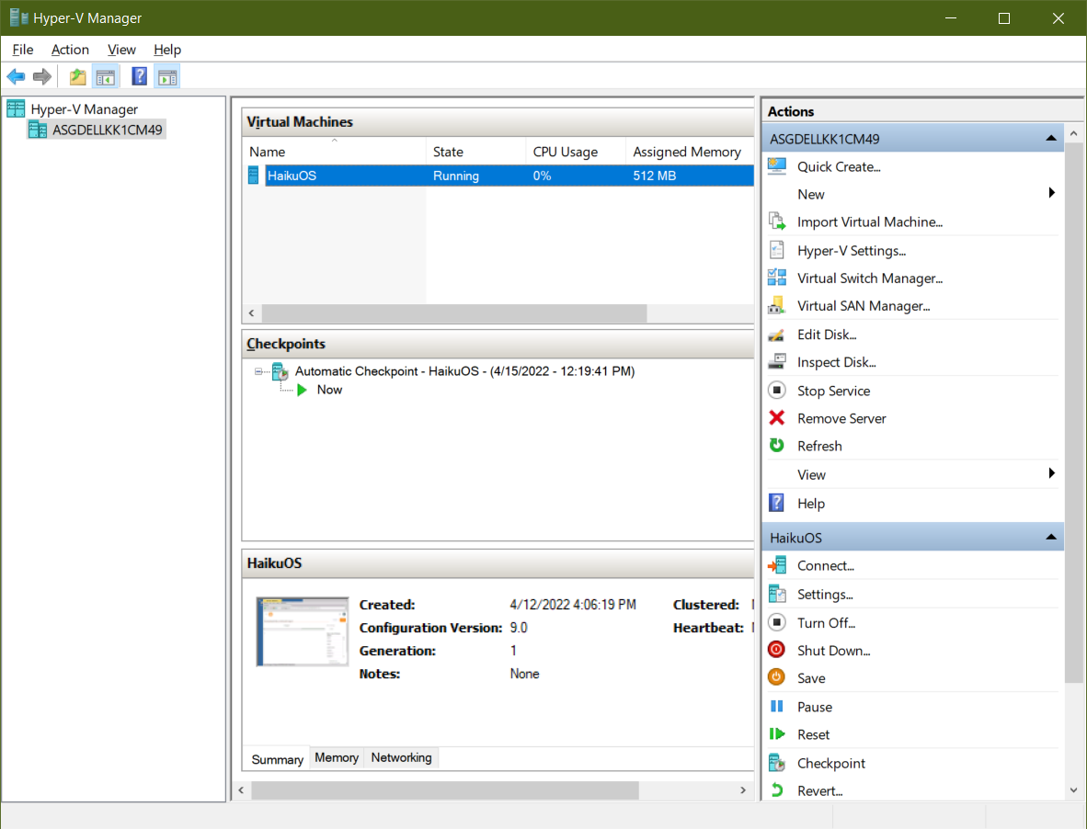Click the Help icon in Actions pane
Viewport: 1087px width, 829px height.
click(777, 503)
